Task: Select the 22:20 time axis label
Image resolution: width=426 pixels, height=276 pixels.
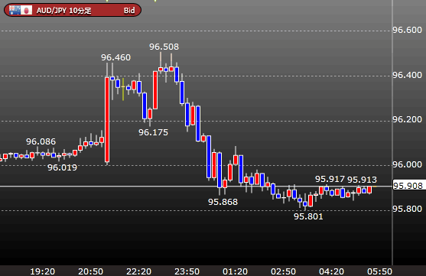Action: 139,271
